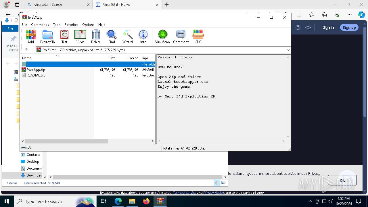Screen dimensions: 368x207
Task: Open Edge Collections icon
Action: coord(324,15)
